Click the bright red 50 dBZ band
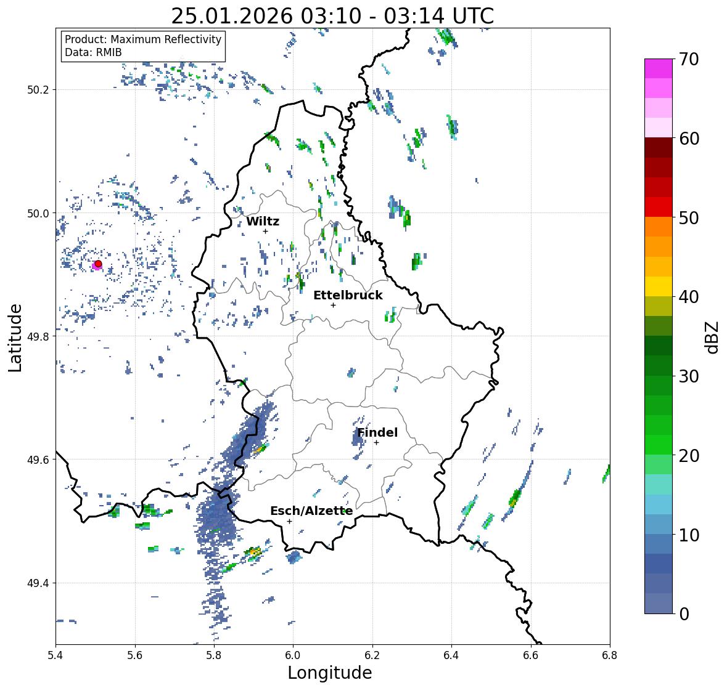The image size is (727, 688). pos(659,207)
